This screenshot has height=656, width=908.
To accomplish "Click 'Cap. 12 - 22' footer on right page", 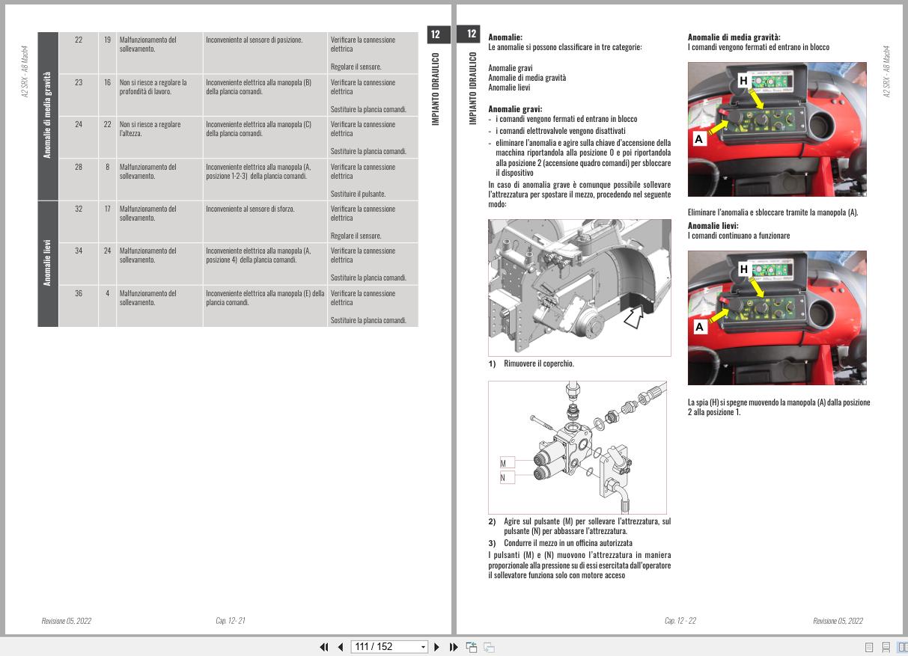I will [680, 621].
